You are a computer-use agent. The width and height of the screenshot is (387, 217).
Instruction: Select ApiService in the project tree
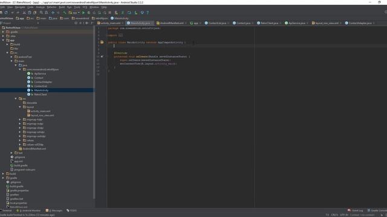point(40,74)
